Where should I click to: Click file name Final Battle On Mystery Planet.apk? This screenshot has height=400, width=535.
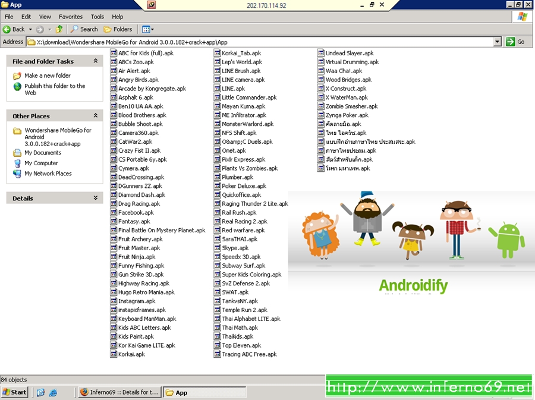click(x=162, y=230)
